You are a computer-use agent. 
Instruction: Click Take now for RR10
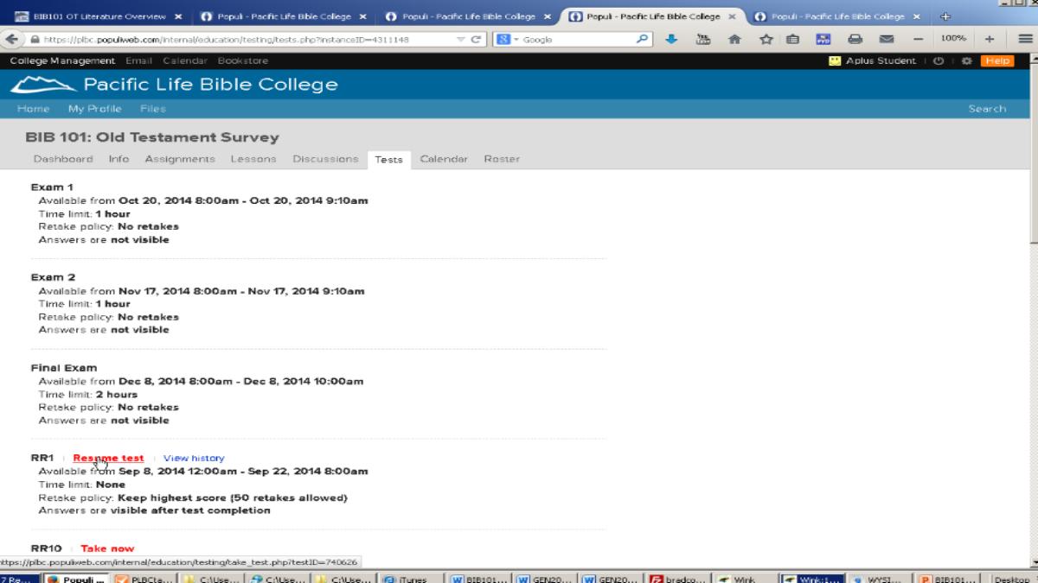tap(107, 548)
